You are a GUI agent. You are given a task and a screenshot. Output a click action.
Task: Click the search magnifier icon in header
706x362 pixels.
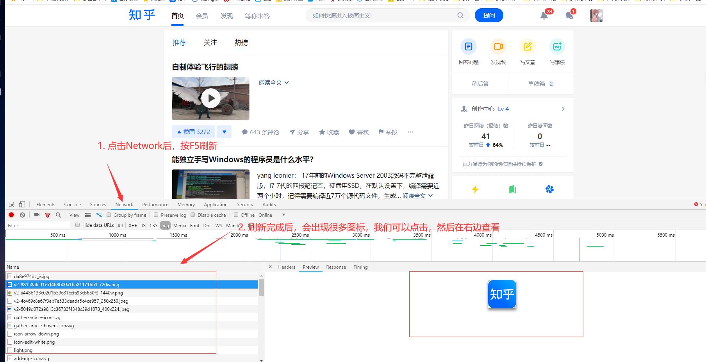(x=460, y=15)
